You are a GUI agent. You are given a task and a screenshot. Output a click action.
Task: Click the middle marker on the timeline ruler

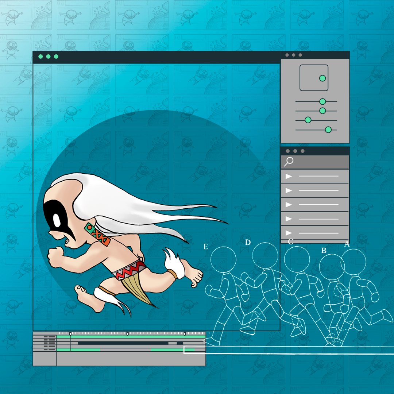pos(127,333)
